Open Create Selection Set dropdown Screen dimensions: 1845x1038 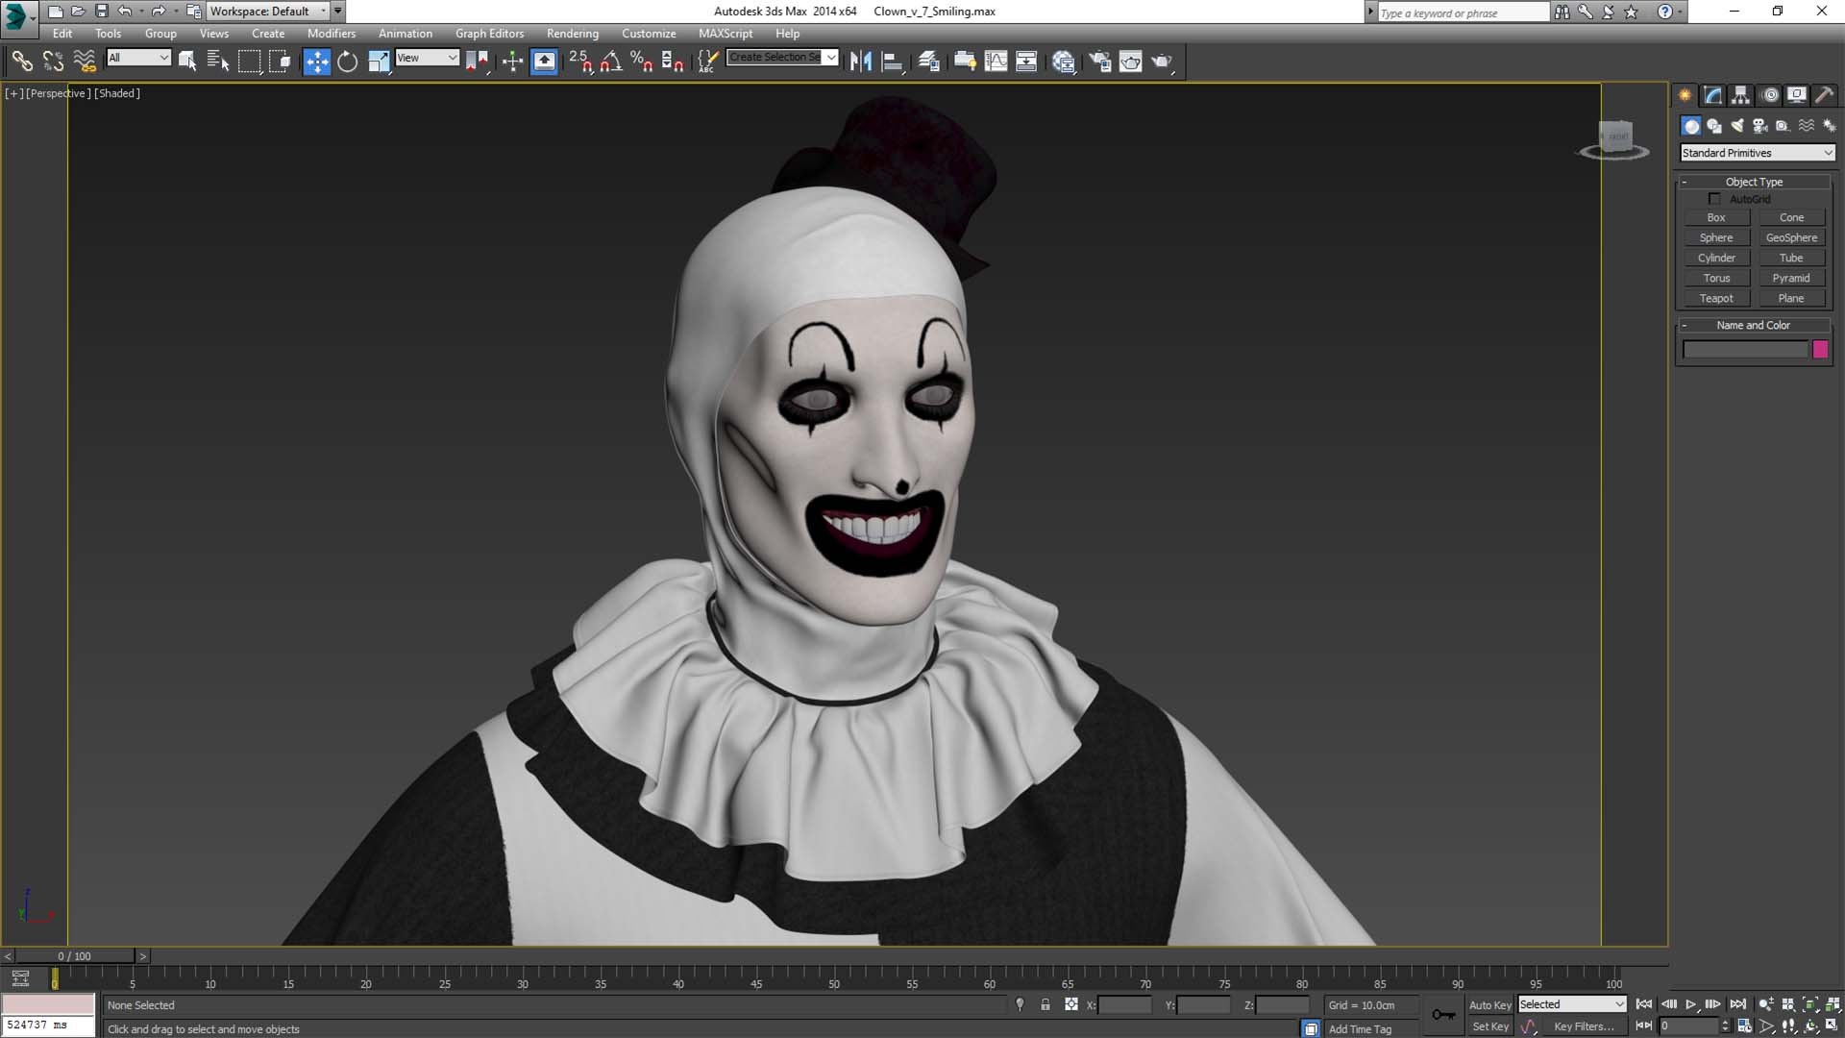point(782,58)
